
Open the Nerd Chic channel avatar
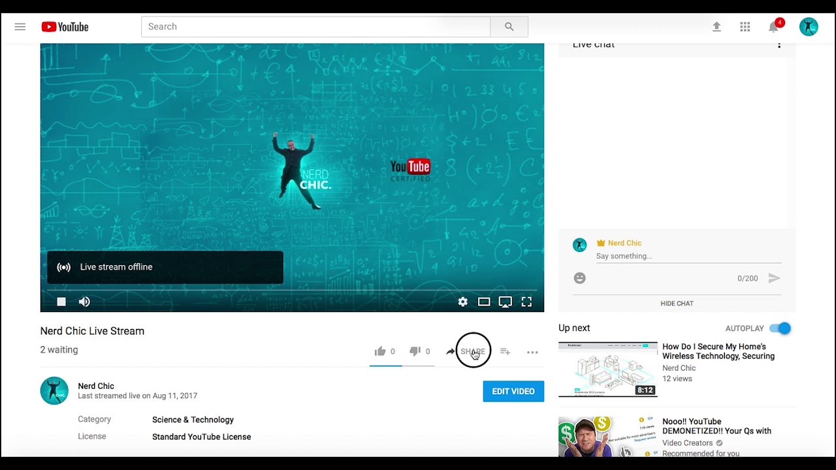click(54, 390)
